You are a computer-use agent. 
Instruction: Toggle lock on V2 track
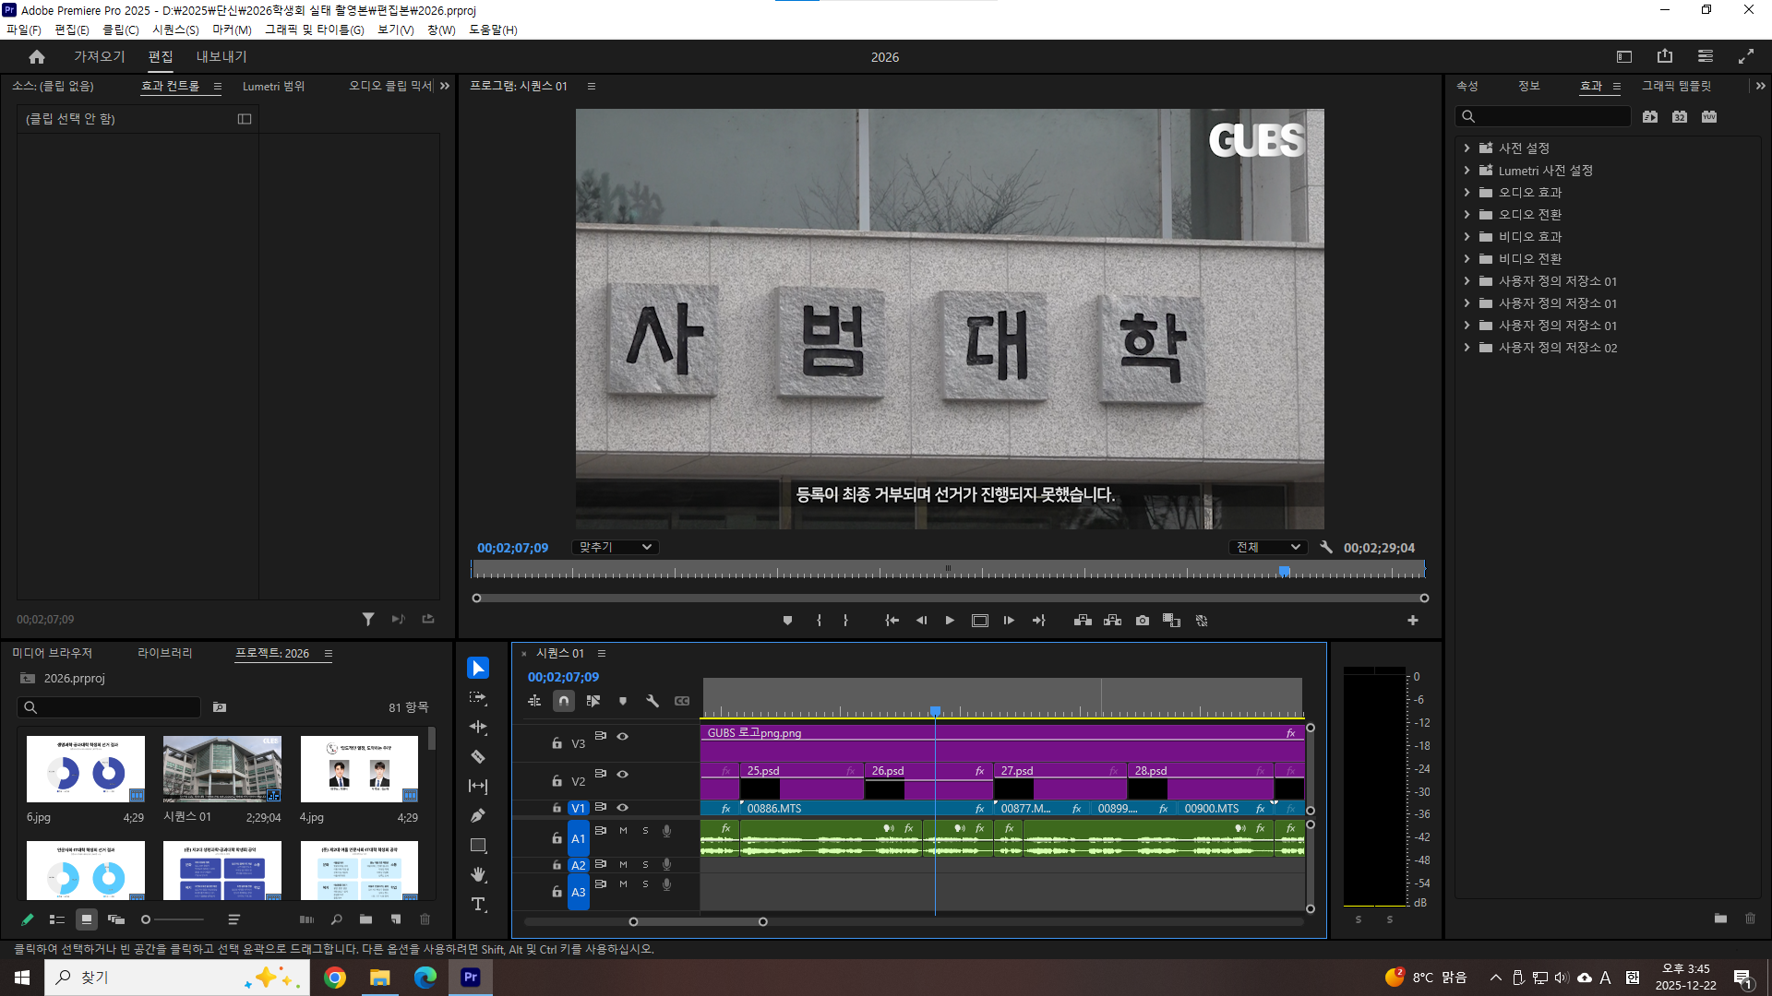click(x=557, y=781)
